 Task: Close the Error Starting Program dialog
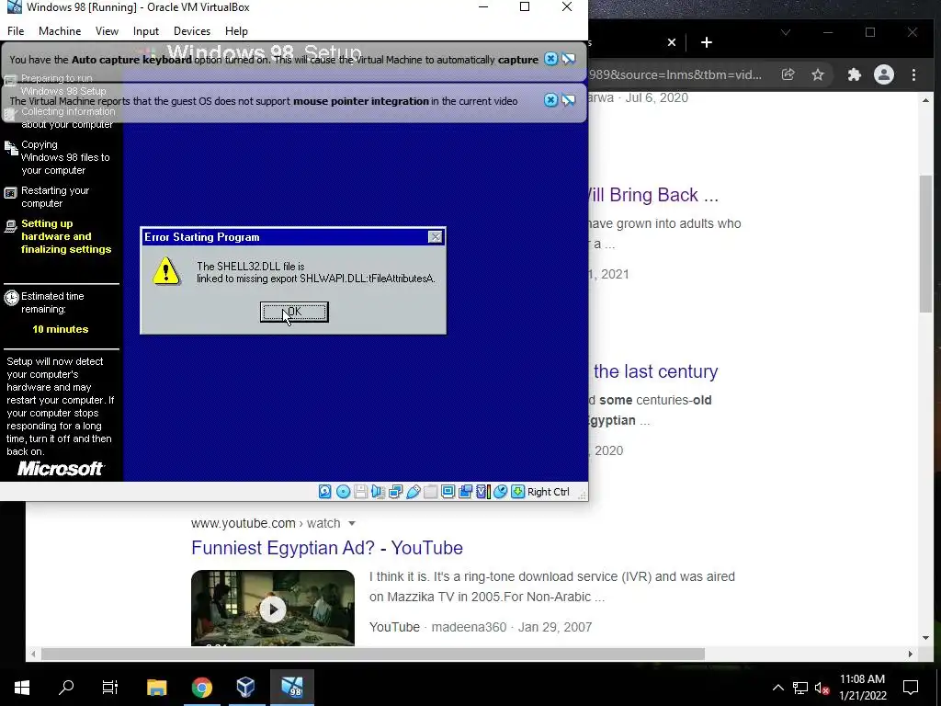(436, 237)
